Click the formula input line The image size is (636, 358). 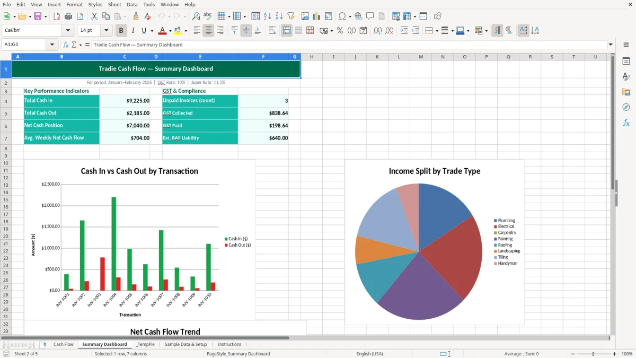349,45
